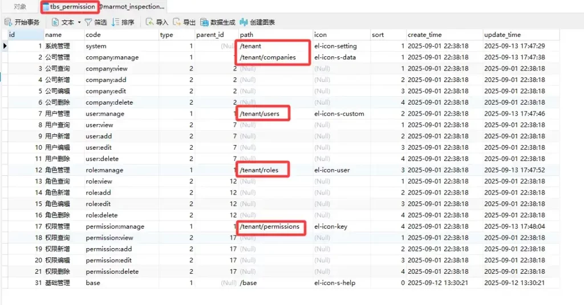Image resolution: width=584 pixels, height=305 pixels.
Task: Click the Begin Transaction (开始事务) icon
Action: click(9, 22)
